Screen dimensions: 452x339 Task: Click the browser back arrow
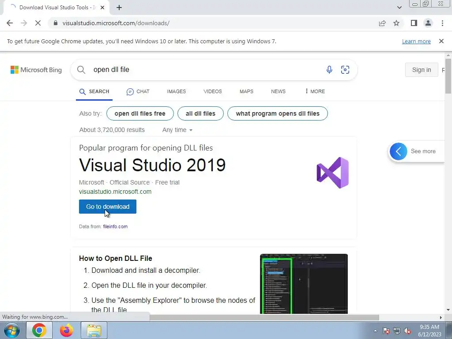point(10,23)
